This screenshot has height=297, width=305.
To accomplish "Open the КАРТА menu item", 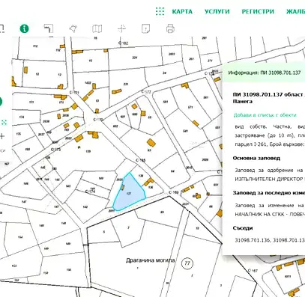I will tap(182, 11).
